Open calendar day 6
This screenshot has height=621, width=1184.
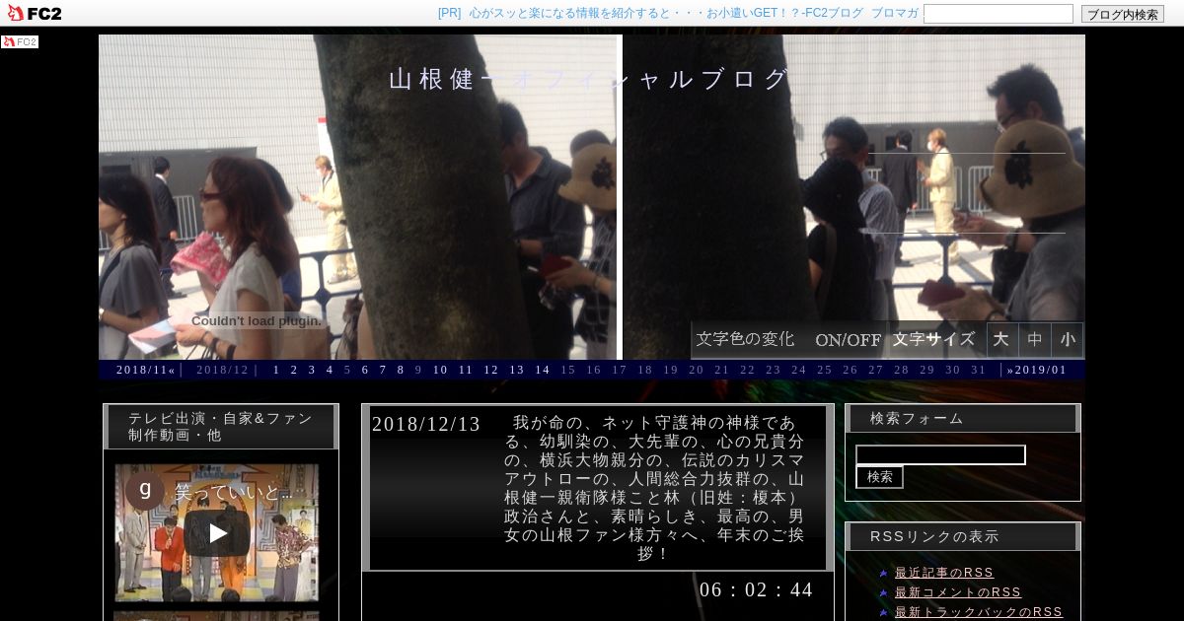[x=365, y=370]
